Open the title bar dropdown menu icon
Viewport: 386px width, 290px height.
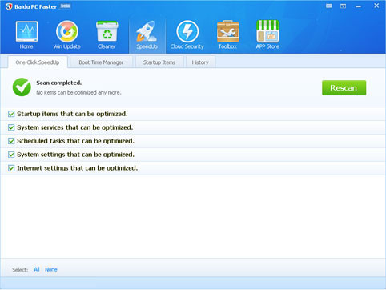343,6
